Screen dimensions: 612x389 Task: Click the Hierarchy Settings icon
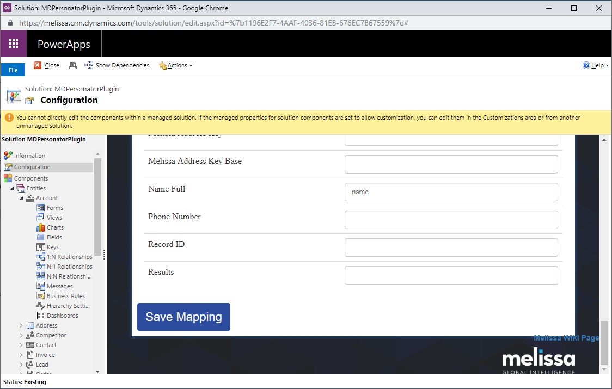pyautogui.click(x=41, y=306)
